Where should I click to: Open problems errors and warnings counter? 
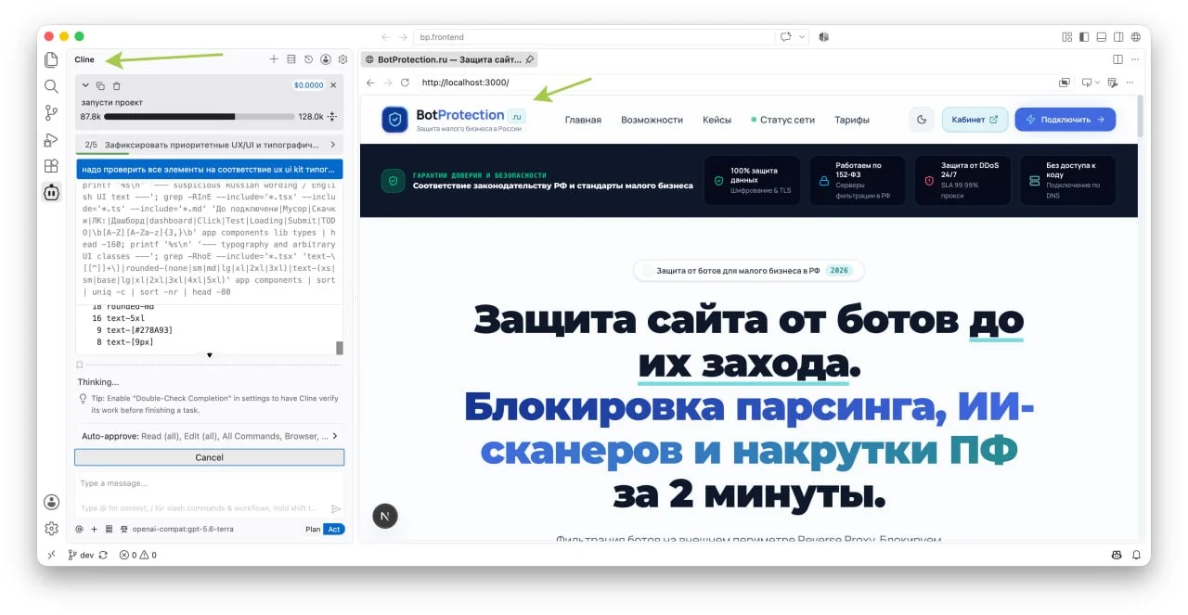coord(137,555)
